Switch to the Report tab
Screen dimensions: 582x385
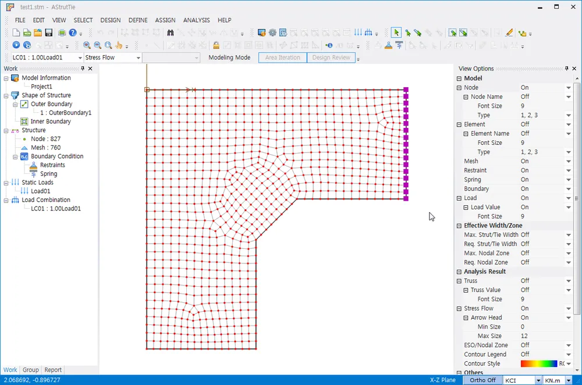click(x=53, y=370)
